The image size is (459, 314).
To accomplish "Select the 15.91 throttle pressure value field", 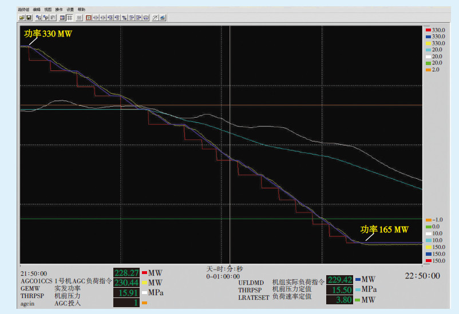I will point(126,293).
